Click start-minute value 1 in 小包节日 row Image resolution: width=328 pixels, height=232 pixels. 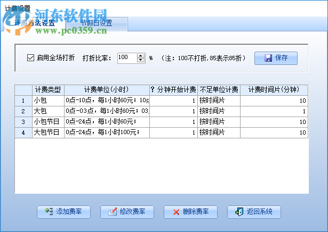point(174,122)
